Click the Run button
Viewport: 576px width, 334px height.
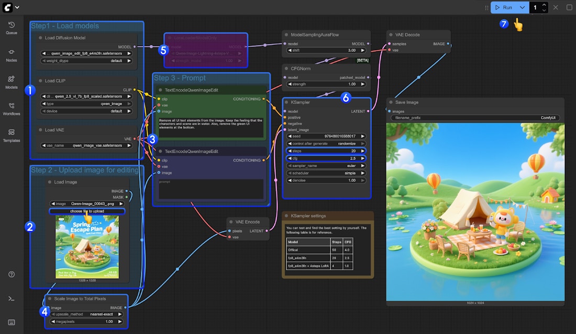click(504, 7)
